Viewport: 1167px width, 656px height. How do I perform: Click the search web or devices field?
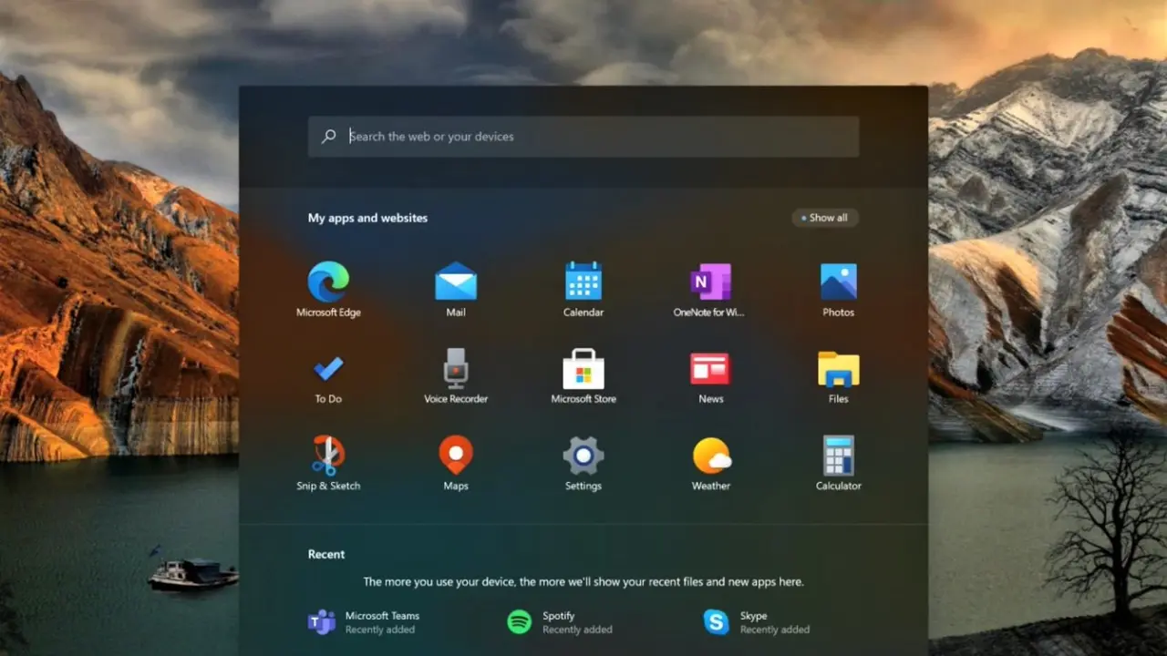point(583,137)
